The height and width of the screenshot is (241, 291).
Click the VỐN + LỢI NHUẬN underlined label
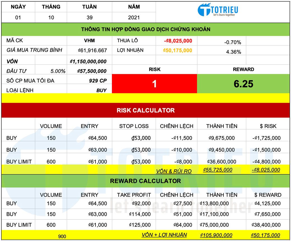[x=164, y=235]
